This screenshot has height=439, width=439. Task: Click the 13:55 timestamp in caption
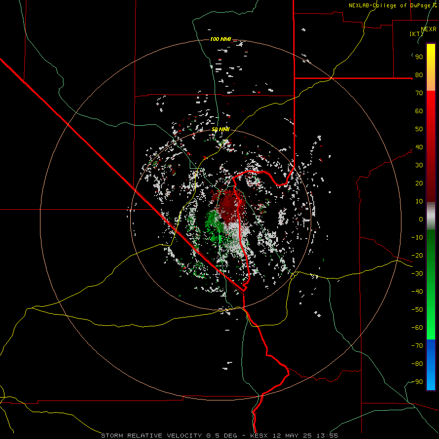coord(327,436)
